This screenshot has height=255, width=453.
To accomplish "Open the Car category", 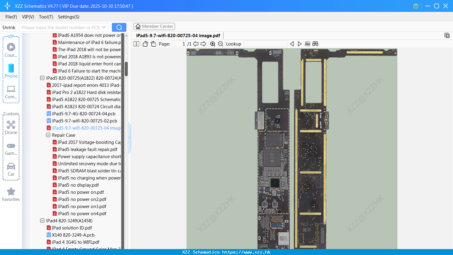I will tap(11, 169).
